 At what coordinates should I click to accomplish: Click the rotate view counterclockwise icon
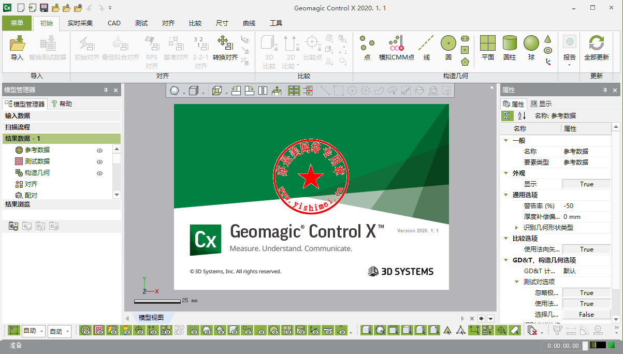(x=236, y=91)
